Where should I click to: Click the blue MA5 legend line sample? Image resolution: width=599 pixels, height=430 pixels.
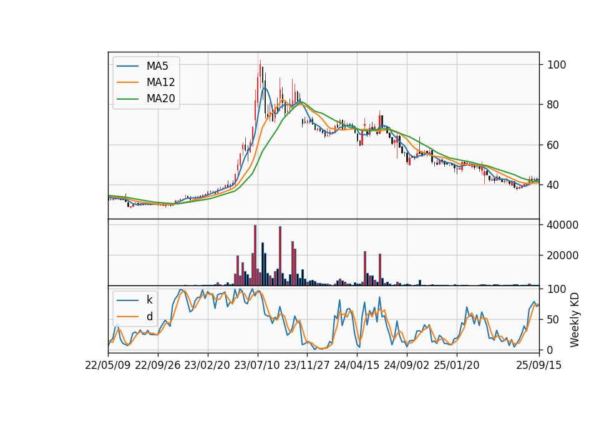click(127, 67)
